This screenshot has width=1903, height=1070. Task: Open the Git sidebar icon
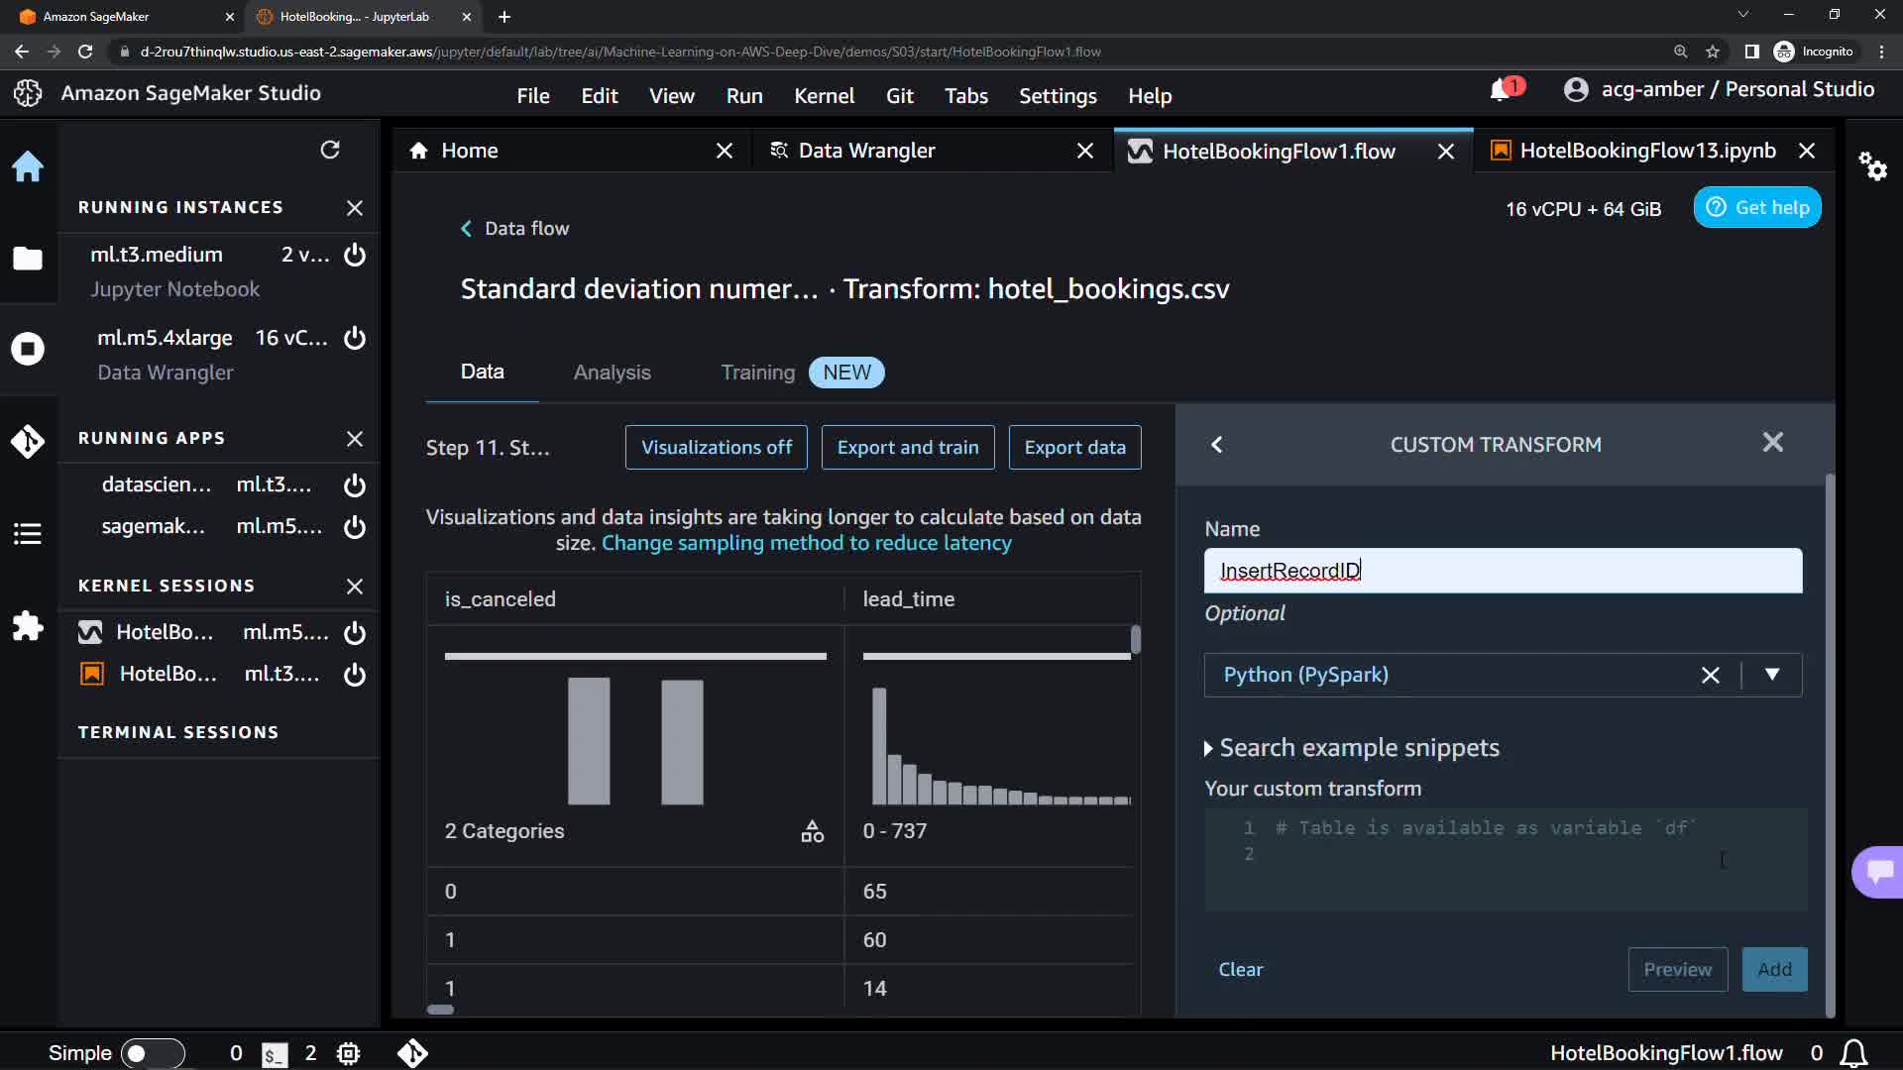point(28,441)
